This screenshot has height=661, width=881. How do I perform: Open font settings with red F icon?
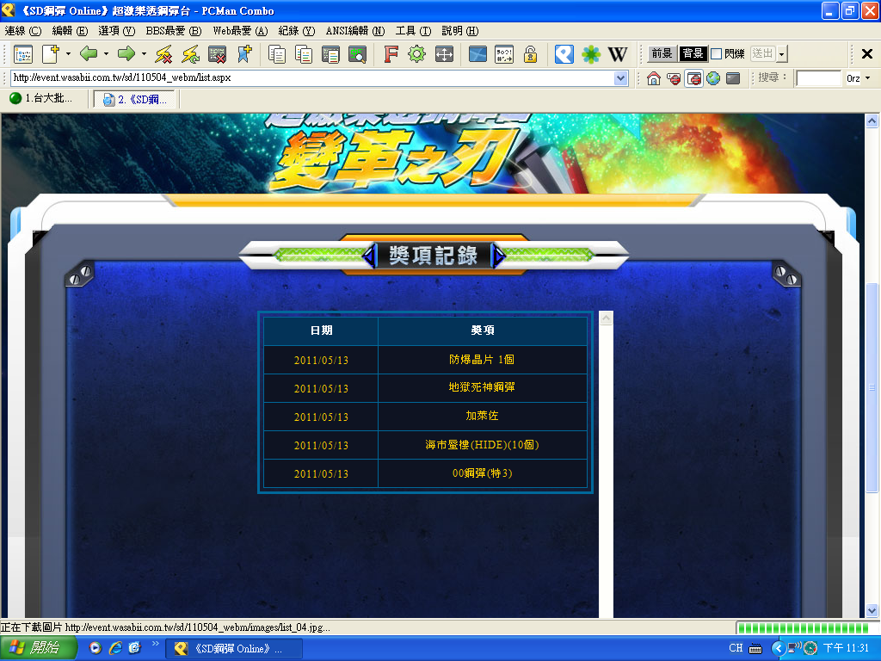click(391, 54)
